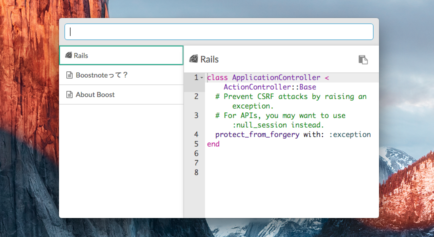Click 'ActionController::Base' in the code
Viewport: 434px width, 237px height.
coord(270,87)
